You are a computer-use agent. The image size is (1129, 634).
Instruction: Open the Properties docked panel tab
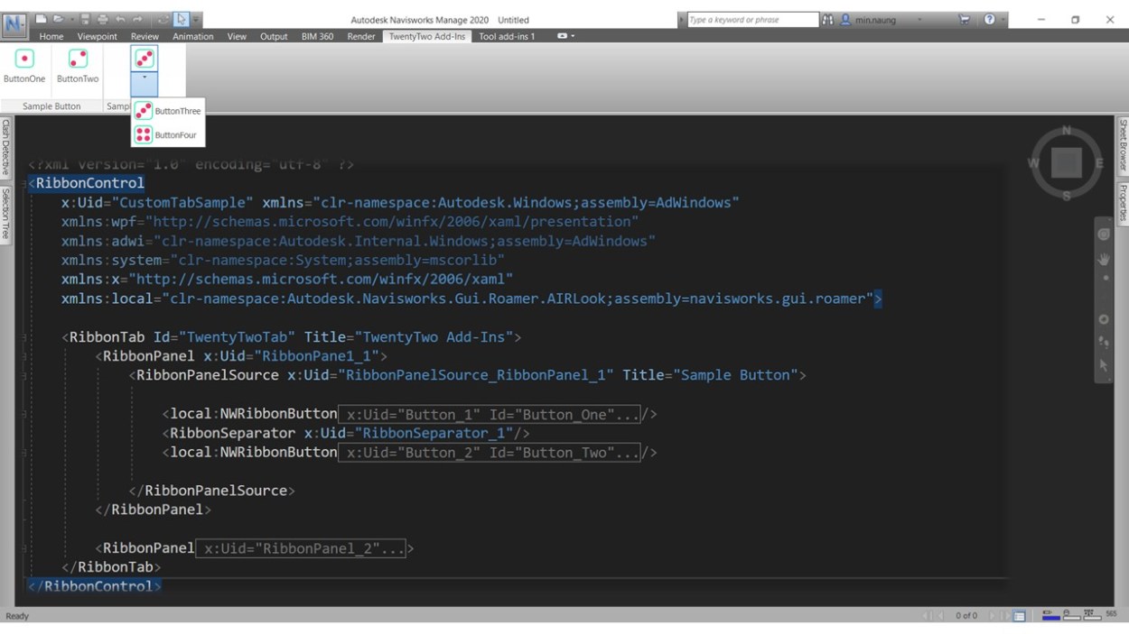[1123, 202]
